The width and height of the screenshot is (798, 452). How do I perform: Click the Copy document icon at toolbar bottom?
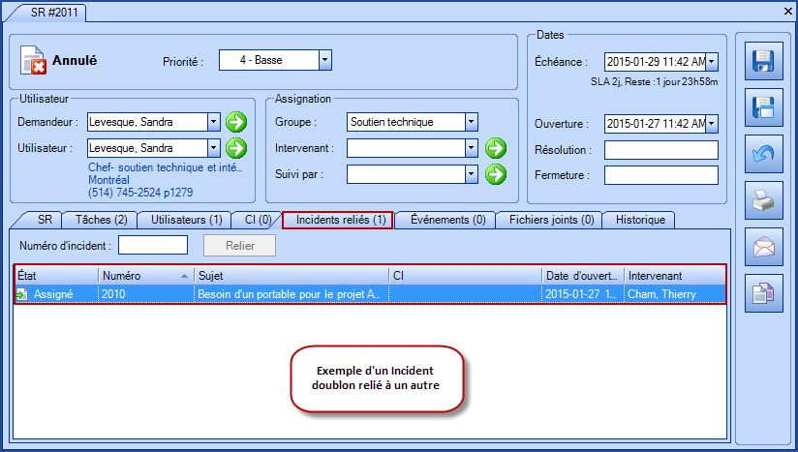[763, 294]
